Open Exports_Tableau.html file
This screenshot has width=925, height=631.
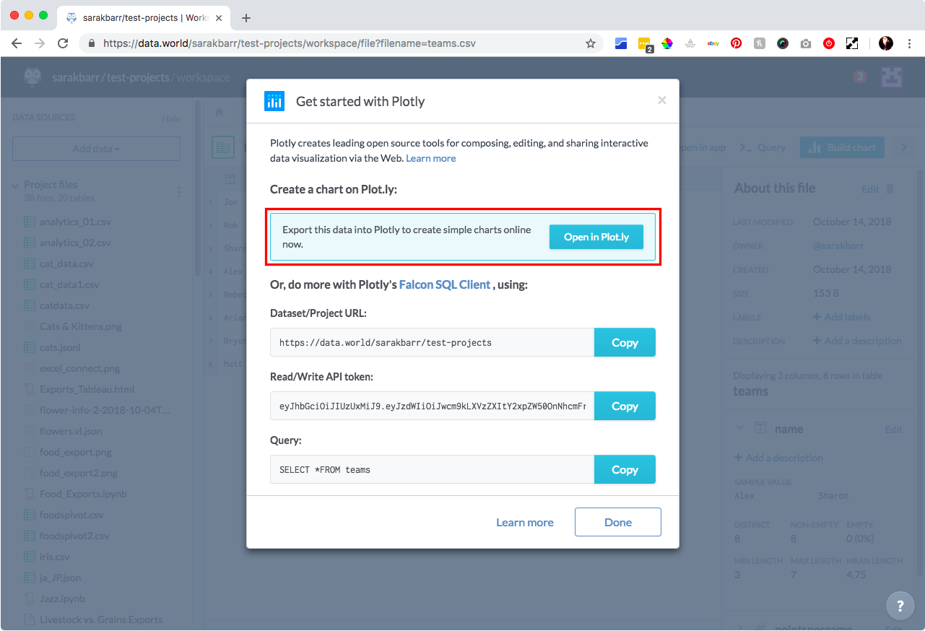tap(87, 389)
